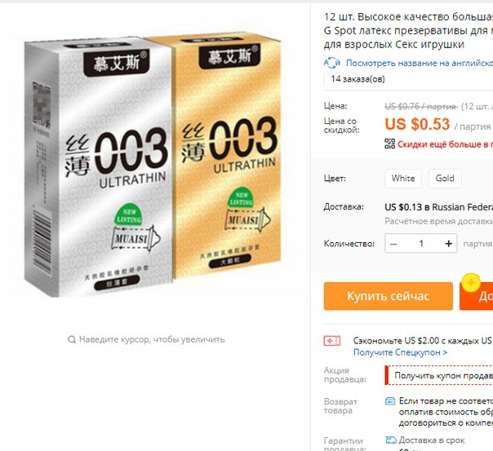Click the return policy icon
Screen dimensions: 493x451
(x=390, y=401)
